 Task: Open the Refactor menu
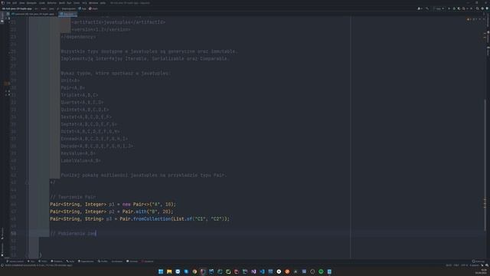51,3
